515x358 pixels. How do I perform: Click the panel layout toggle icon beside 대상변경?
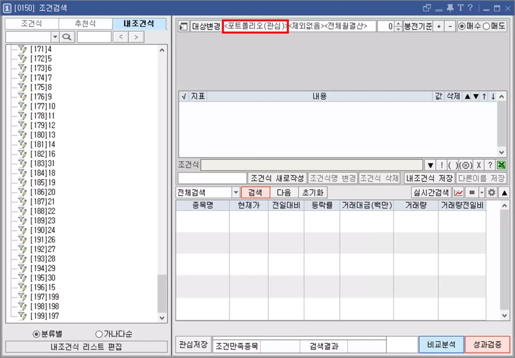click(183, 27)
